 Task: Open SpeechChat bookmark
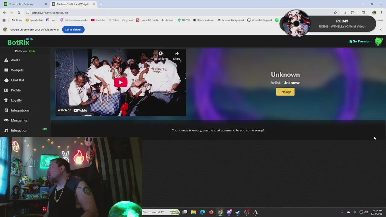click(34, 20)
